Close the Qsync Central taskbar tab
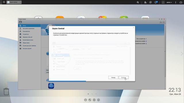The image size is (184, 103). (20, 2)
